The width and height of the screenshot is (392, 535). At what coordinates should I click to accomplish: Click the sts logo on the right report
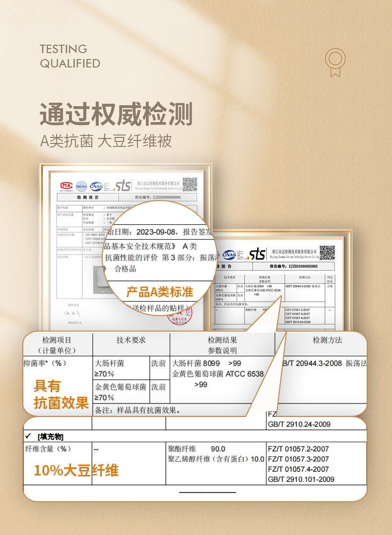click(x=257, y=254)
